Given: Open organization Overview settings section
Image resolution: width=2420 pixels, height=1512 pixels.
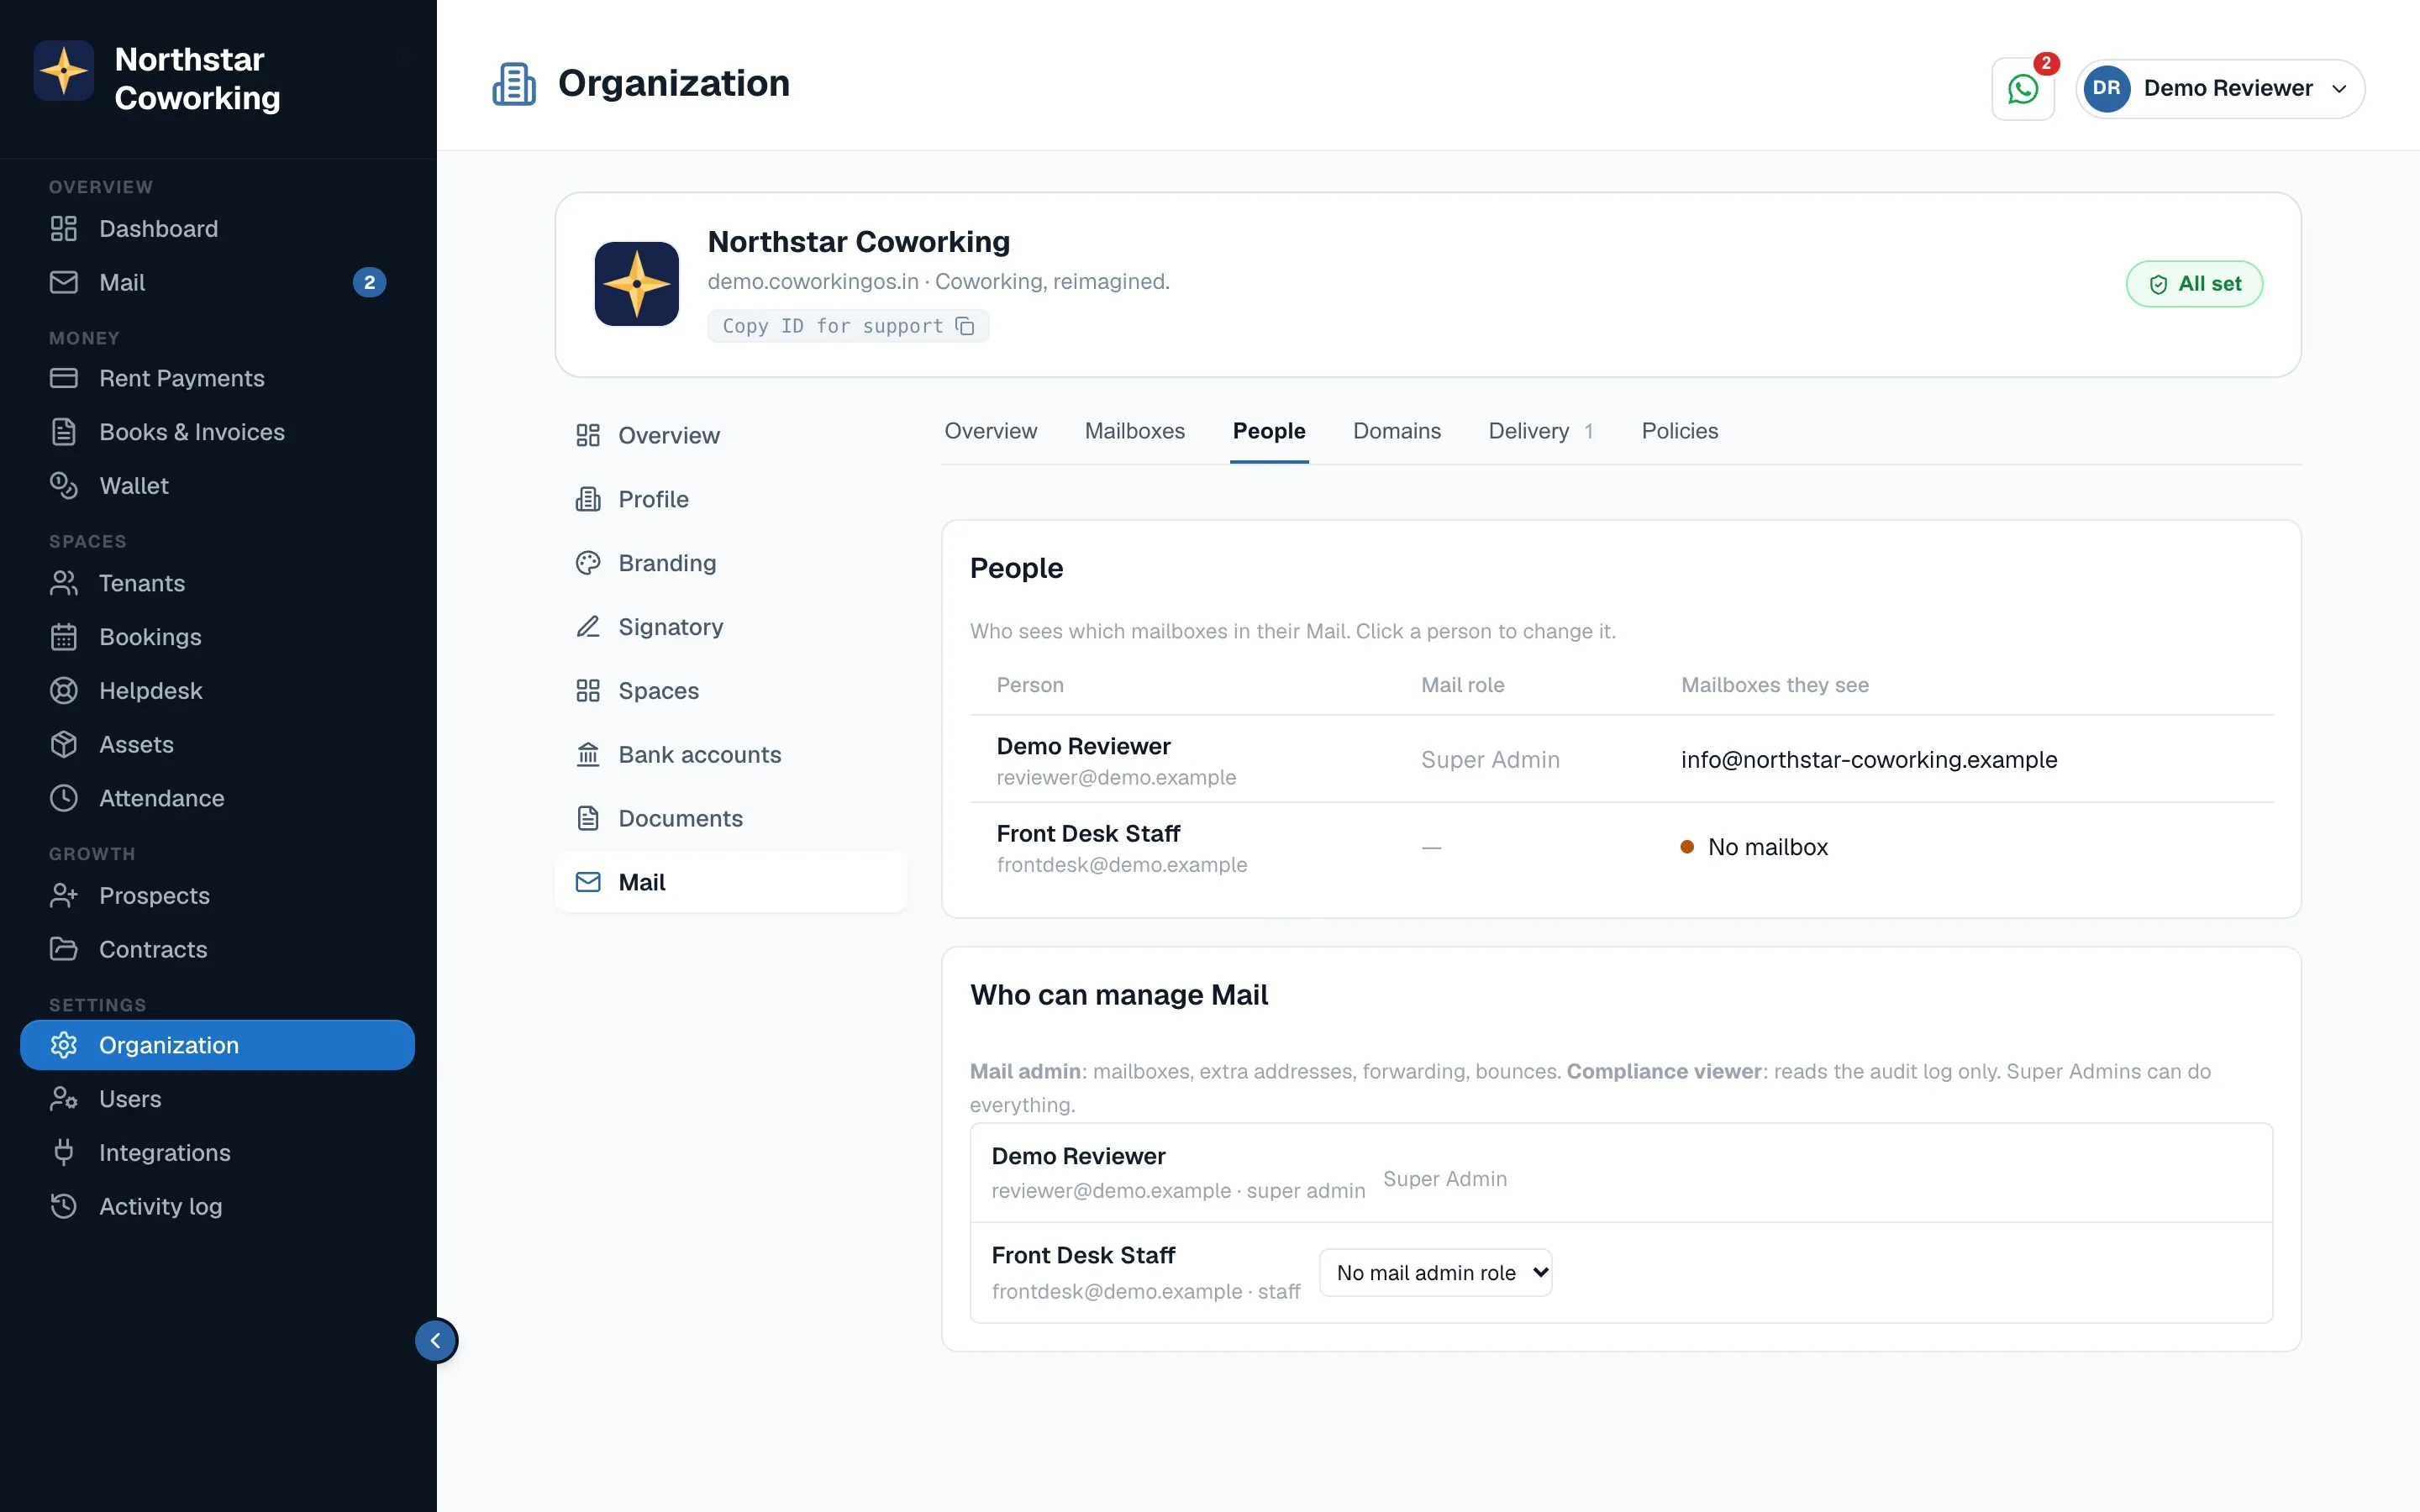Looking at the screenshot, I should (x=732, y=435).
